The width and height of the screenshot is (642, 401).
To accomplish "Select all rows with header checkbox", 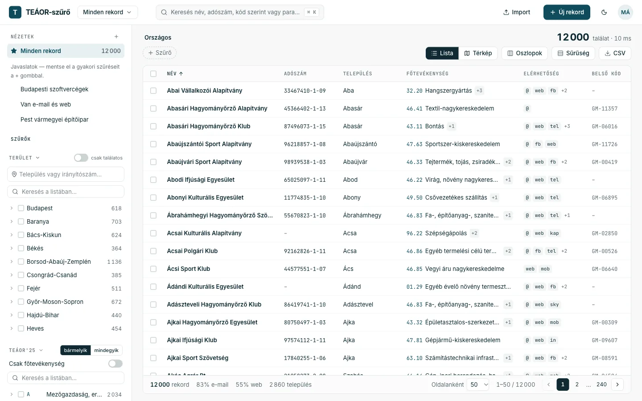I will 153,74.
